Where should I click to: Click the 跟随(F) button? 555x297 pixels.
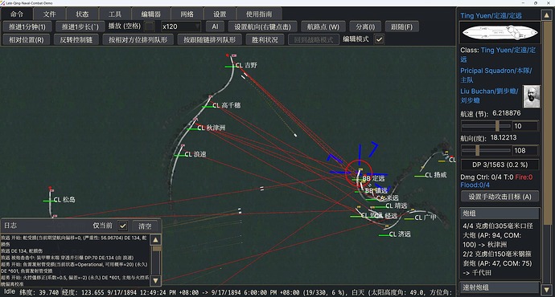coord(401,26)
